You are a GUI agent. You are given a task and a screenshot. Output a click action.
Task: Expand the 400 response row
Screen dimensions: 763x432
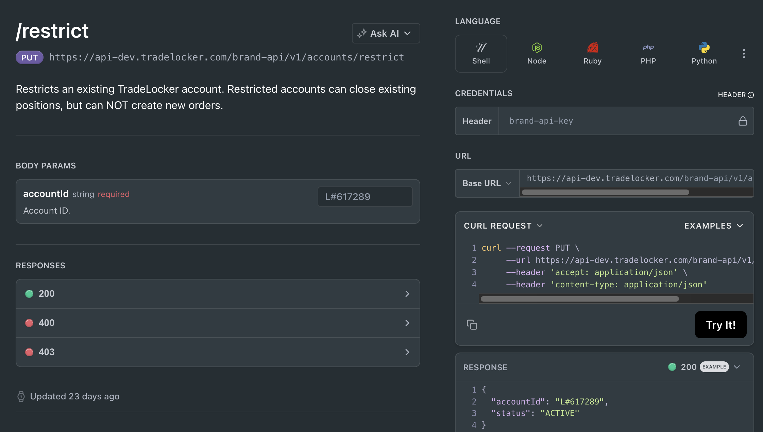(218, 323)
